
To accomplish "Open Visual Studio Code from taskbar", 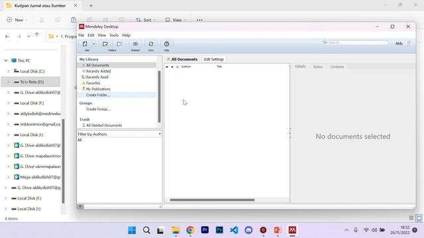I will point(234,230).
